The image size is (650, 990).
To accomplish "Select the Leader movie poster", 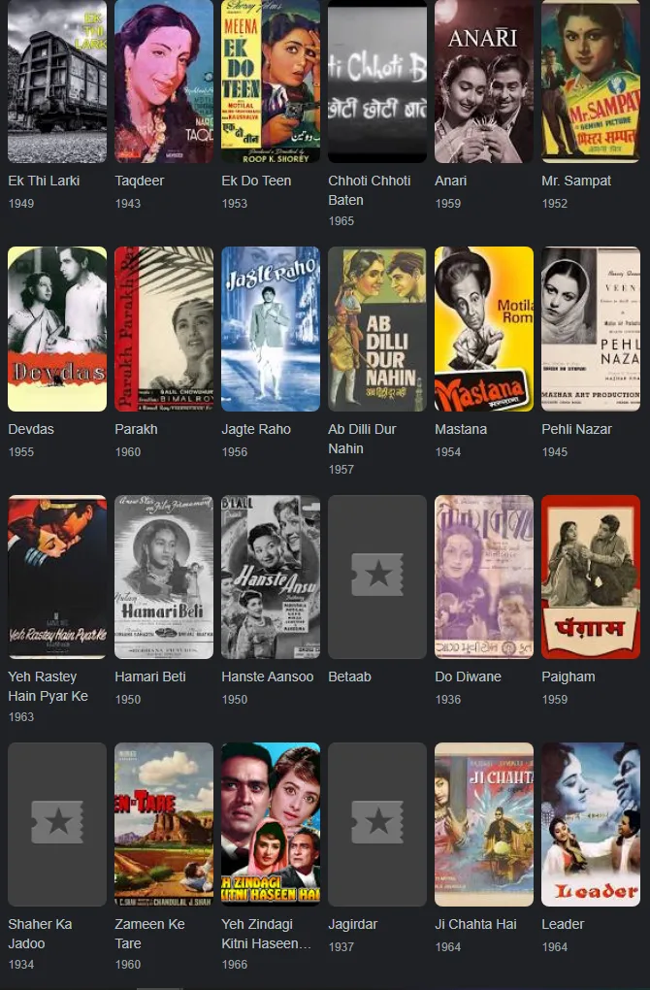I will 591,825.
